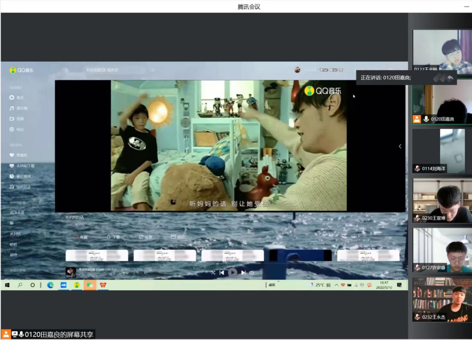
Task: Open Microsoft Edge from the taskbar
Action: 50,285
